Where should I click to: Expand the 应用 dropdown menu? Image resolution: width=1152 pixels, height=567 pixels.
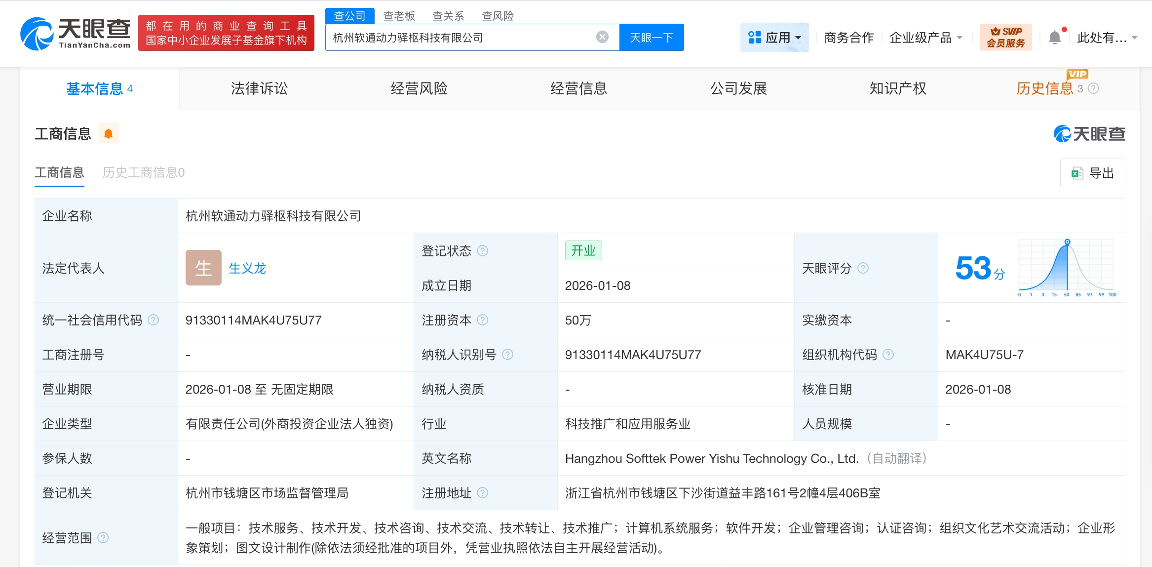(x=774, y=38)
